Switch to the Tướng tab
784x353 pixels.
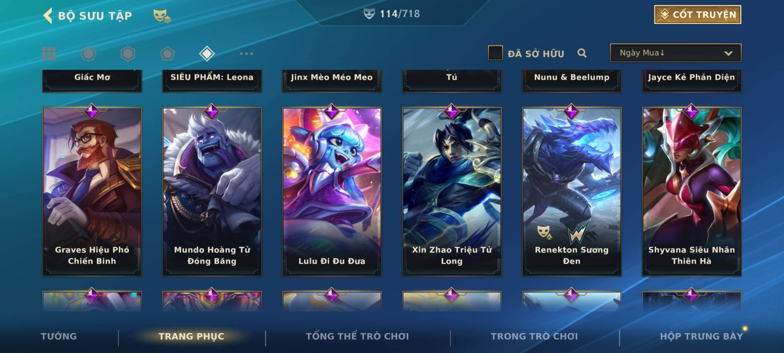59,336
